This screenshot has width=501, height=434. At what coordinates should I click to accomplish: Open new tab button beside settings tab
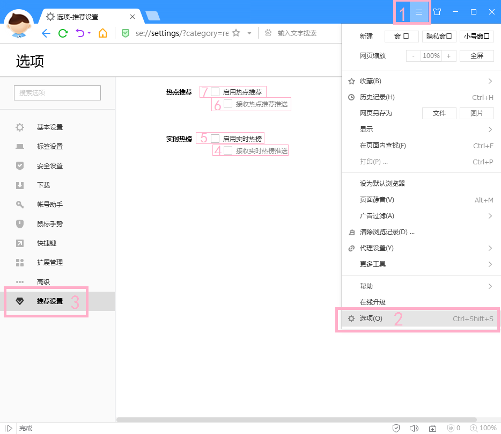[x=153, y=16]
